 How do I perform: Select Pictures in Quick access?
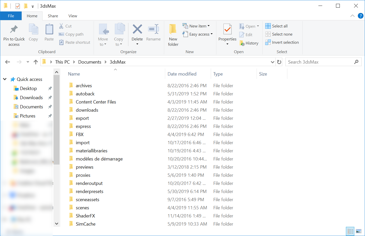[x=27, y=116]
